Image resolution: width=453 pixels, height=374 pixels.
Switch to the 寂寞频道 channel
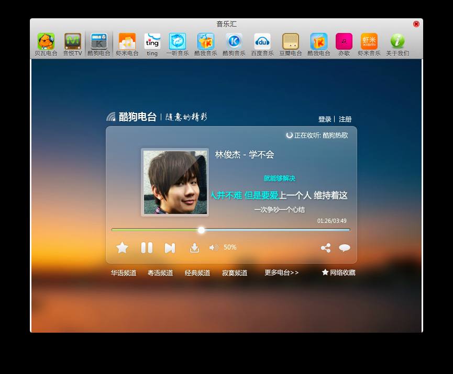(235, 273)
